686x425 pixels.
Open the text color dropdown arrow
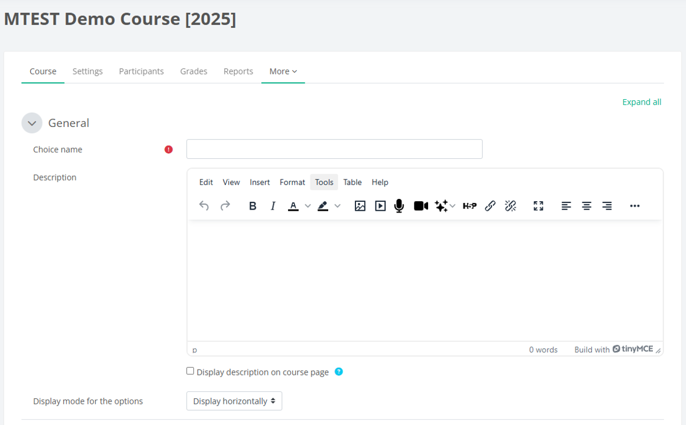[x=308, y=206]
